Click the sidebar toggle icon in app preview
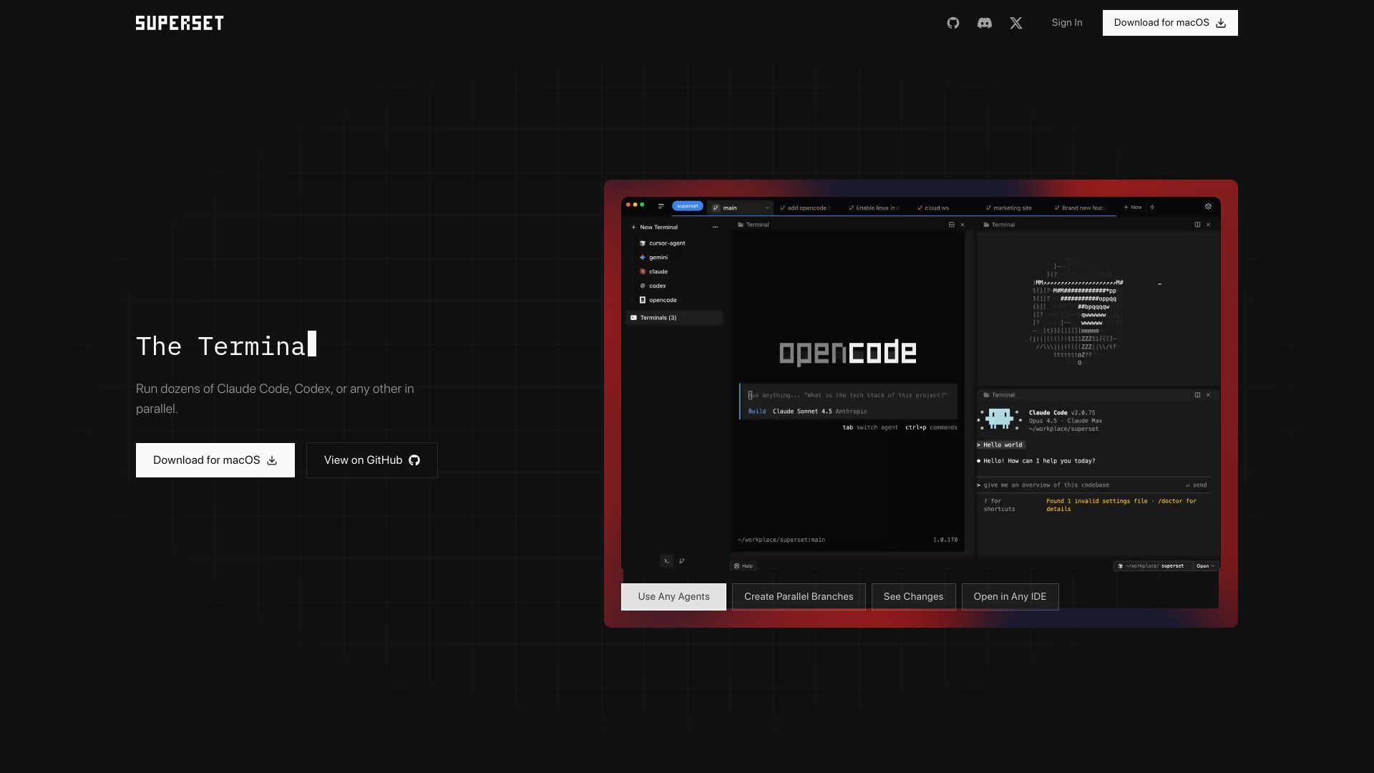 coord(661,207)
